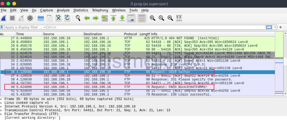The image size is (287, 121).
Task: Zoom out on the packet text
Action: pos(161,18)
